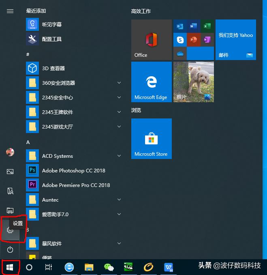This screenshot has height=275, width=267.
Task: Open Skype from the Office group tile
Action: coord(180,40)
